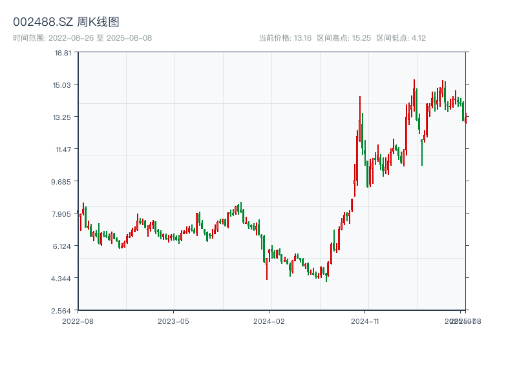Select the 时间范围 date range text
Screen dimensions: 517x387
pyautogui.click(x=82, y=38)
